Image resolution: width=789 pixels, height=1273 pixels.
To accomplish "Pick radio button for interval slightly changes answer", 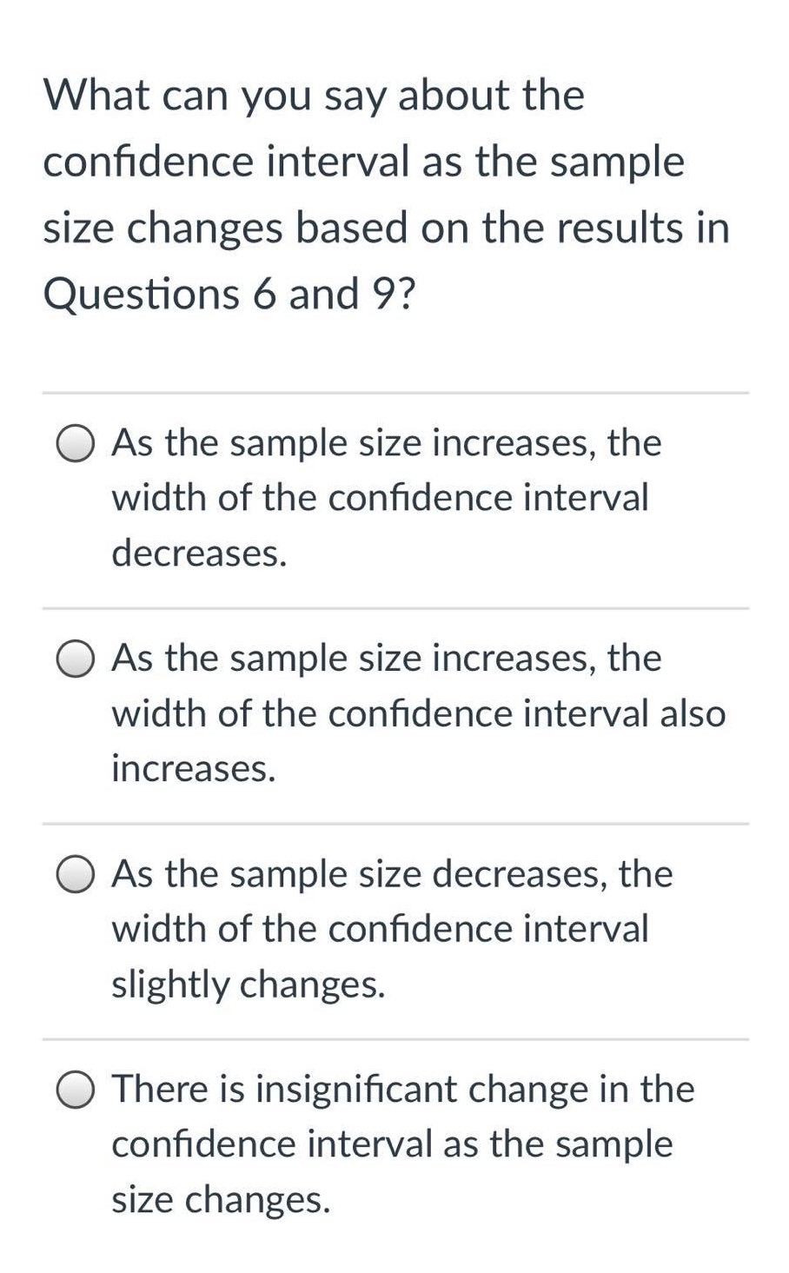I will (x=76, y=875).
